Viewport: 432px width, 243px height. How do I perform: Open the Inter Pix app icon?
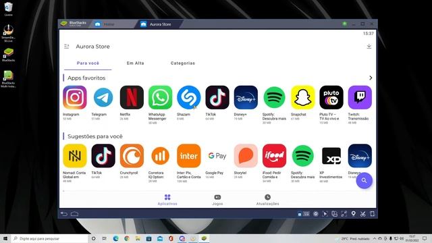point(189,156)
